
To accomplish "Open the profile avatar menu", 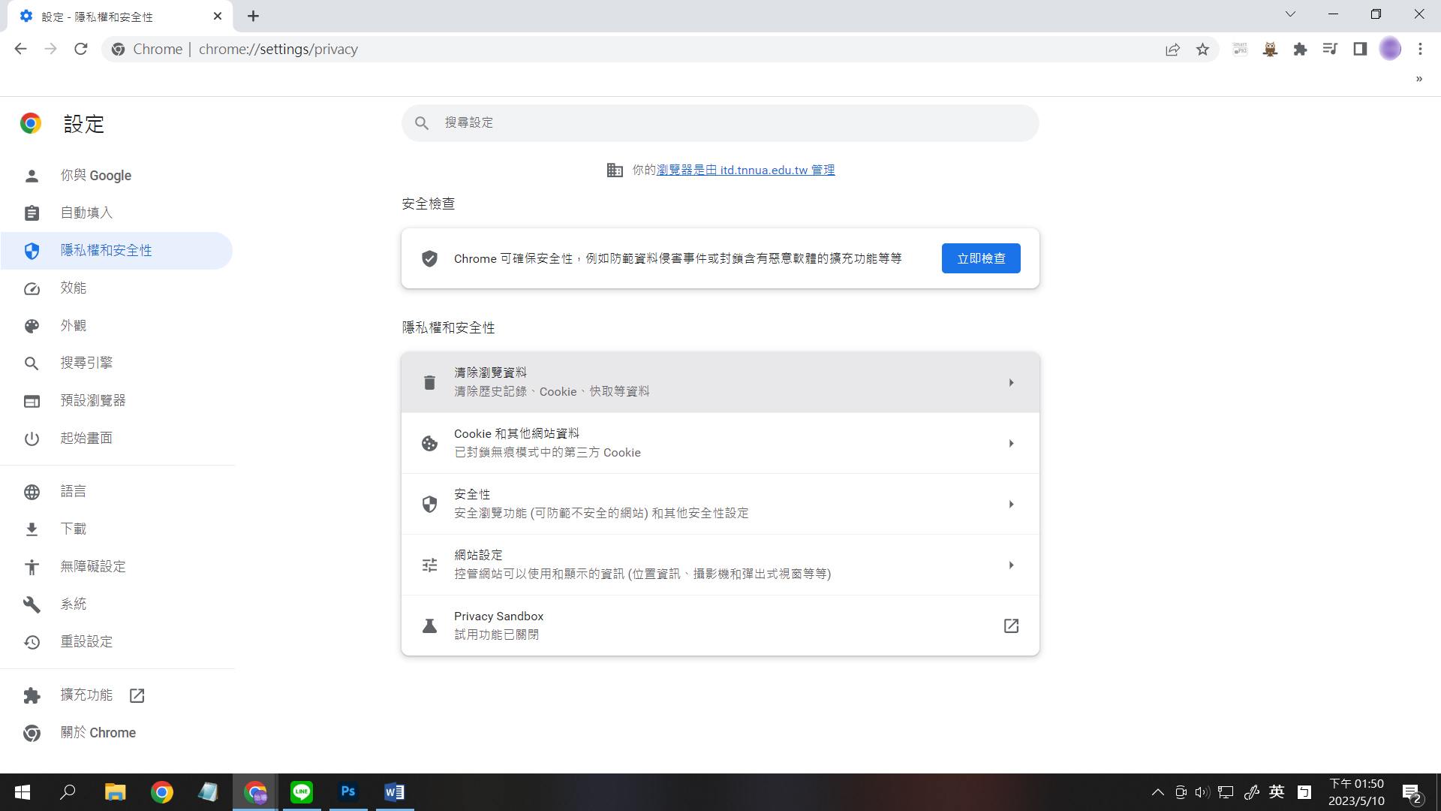I will [x=1390, y=50].
